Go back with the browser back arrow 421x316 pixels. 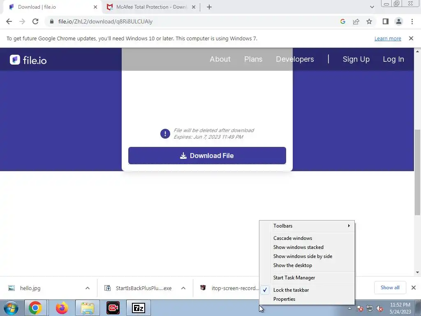coord(9,21)
